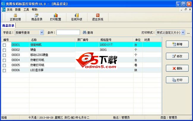
Task: Tick the checkbox for item 00002
Action: tap(4, 50)
